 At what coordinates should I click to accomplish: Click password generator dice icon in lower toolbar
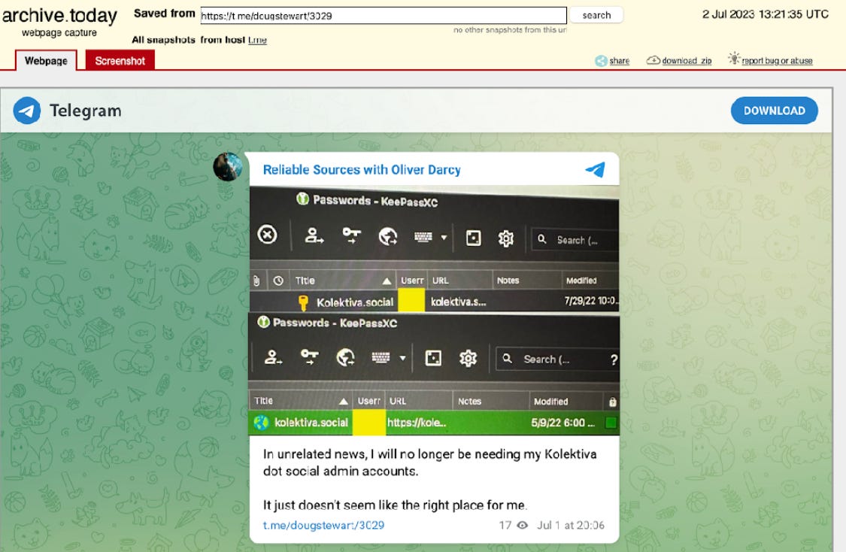click(x=433, y=358)
